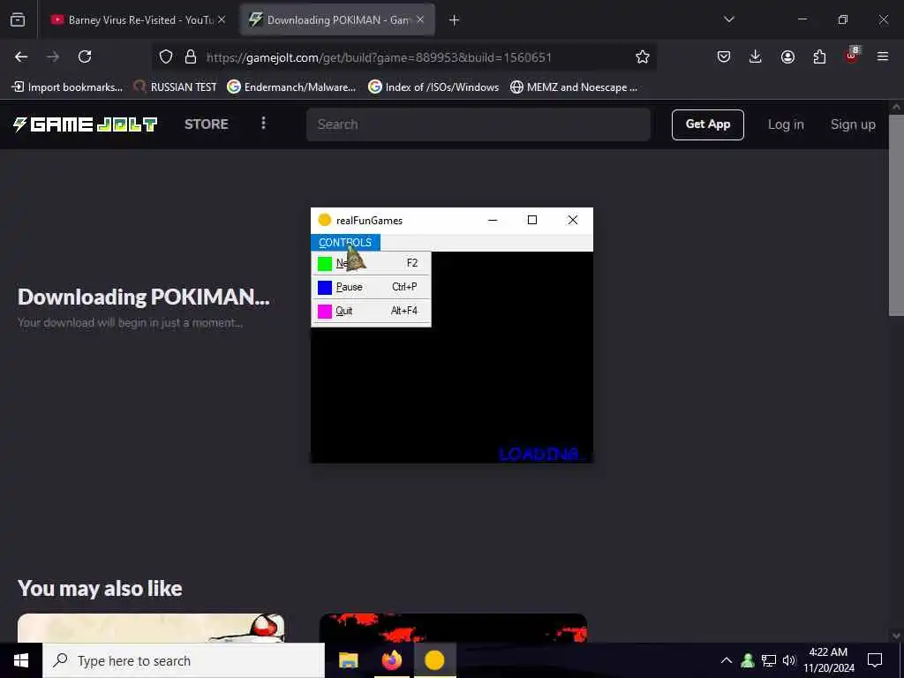Viewport: 904px width, 678px height.
Task: Open the downloads panel
Action: tap(756, 56)
